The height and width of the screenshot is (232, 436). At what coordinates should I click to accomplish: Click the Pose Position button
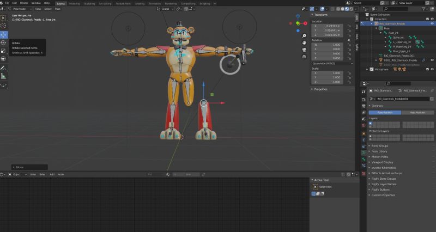point(385,113)
